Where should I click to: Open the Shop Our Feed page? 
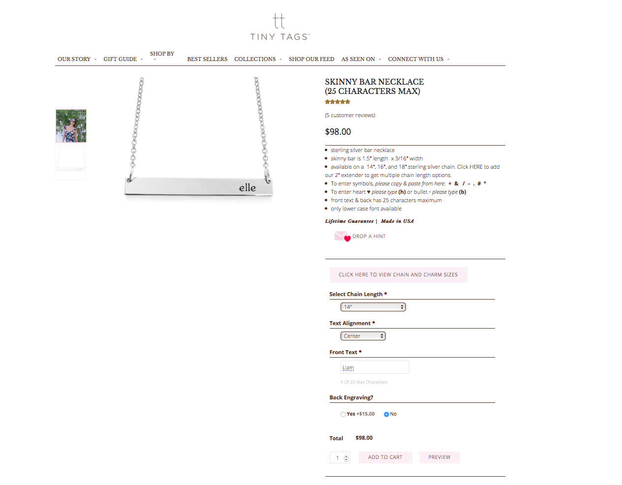click(311, 59)
